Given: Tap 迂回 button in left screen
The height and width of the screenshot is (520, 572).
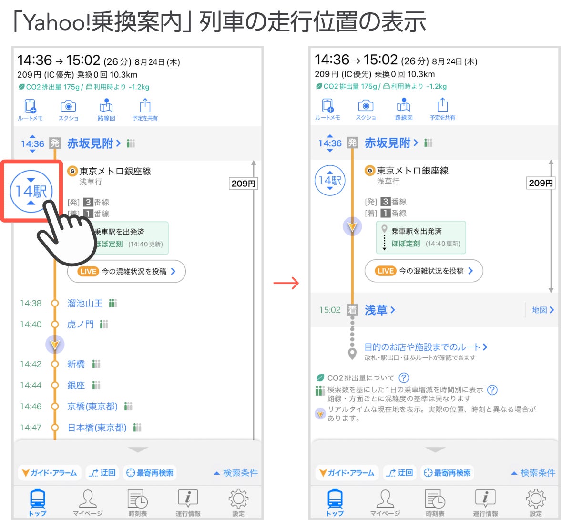Looking at the screenshot, I should tap(102, 473).
